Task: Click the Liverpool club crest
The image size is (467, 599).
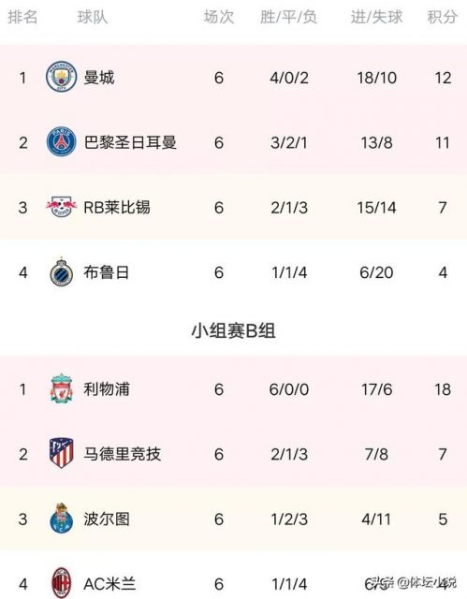Action: pos(61,388)
